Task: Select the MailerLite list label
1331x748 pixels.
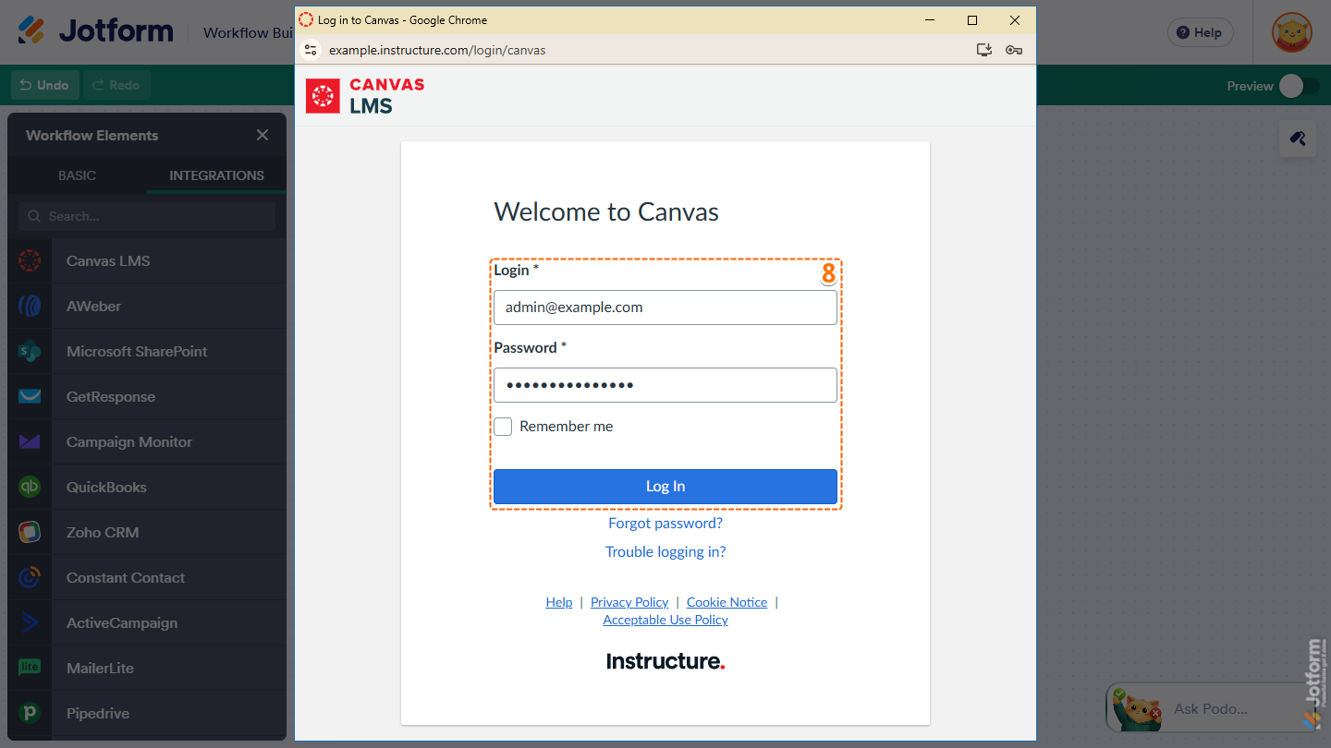Action: 100,669
